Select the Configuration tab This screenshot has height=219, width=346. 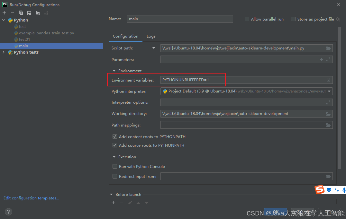pos(125,36)
